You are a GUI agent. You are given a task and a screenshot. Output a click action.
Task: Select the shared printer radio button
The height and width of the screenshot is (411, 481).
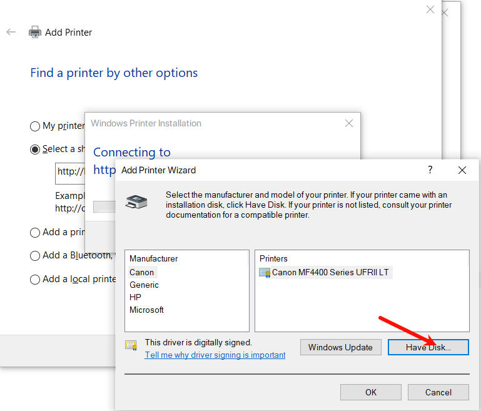(x=35, y=150)
